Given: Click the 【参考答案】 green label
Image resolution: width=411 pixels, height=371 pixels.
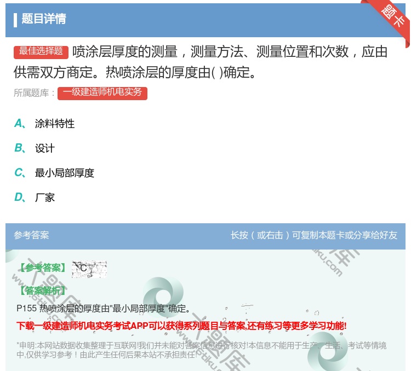Looking at the screenshot, I should pos(43,268).
